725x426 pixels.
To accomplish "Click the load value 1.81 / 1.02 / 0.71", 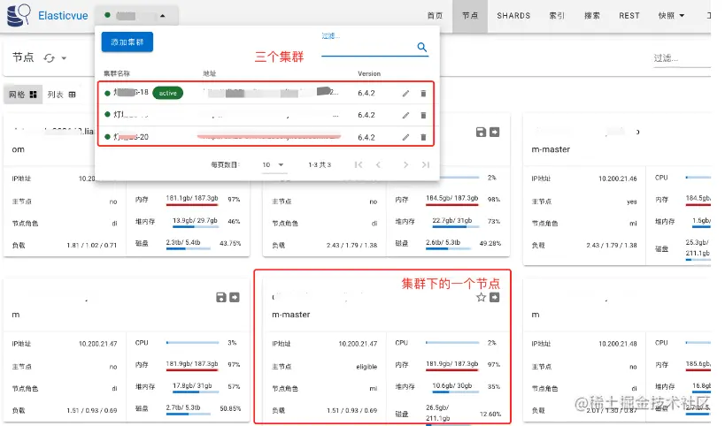I will pyautogui.click(x=91, y=245).
